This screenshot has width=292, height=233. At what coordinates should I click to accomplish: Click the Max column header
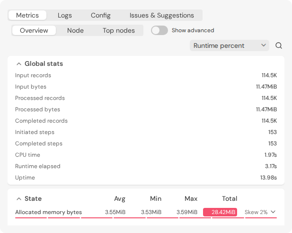191,199
